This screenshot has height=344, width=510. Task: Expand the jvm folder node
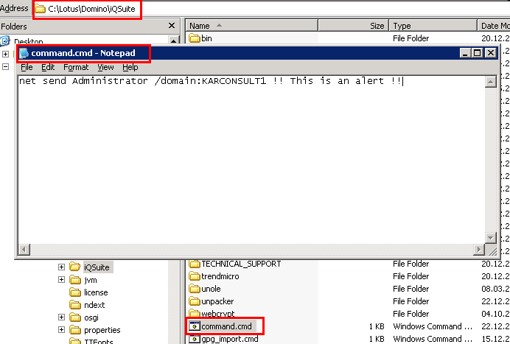point(62,280)
